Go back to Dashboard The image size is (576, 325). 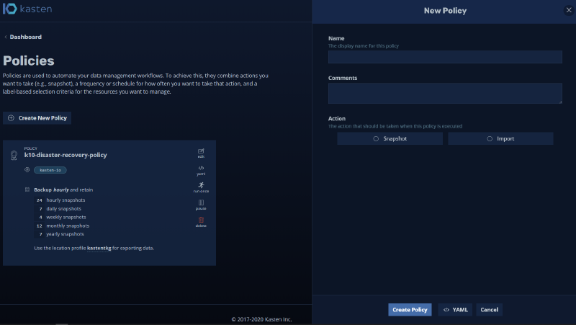point(23,37)
